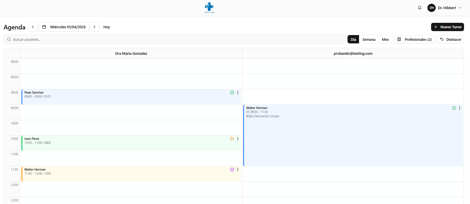
Task: Click green check status icon on Pepe Sanchez
Action: click(232, 92)
